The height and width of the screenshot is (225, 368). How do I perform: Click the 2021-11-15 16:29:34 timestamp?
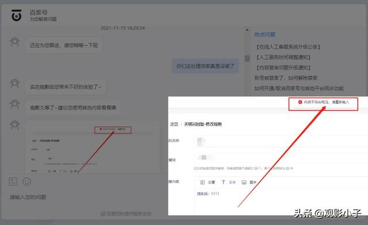pos(122,28)
